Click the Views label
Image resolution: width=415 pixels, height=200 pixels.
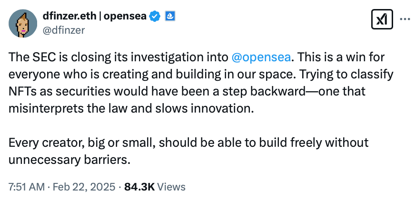pos(171,187)
